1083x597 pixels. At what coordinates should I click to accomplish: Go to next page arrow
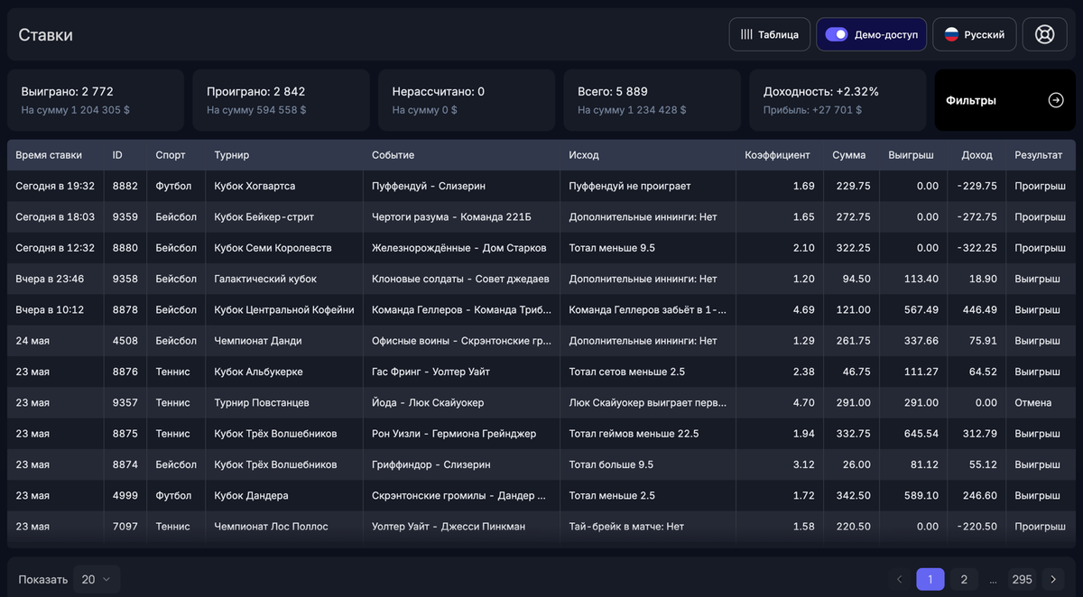(x=1052, y=579)
